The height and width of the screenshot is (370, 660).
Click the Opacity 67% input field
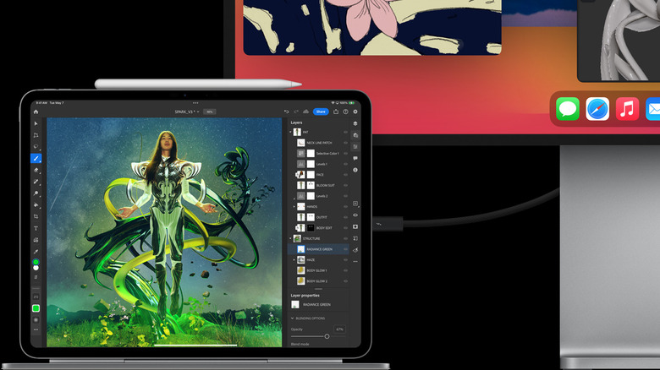coord(339,329)
